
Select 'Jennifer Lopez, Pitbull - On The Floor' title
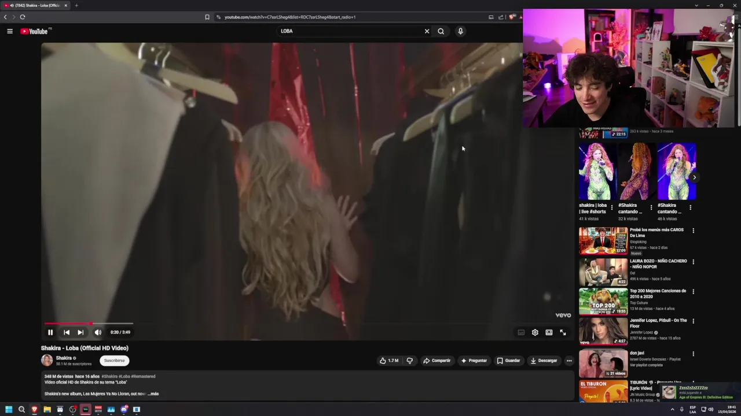click(658, 323)
